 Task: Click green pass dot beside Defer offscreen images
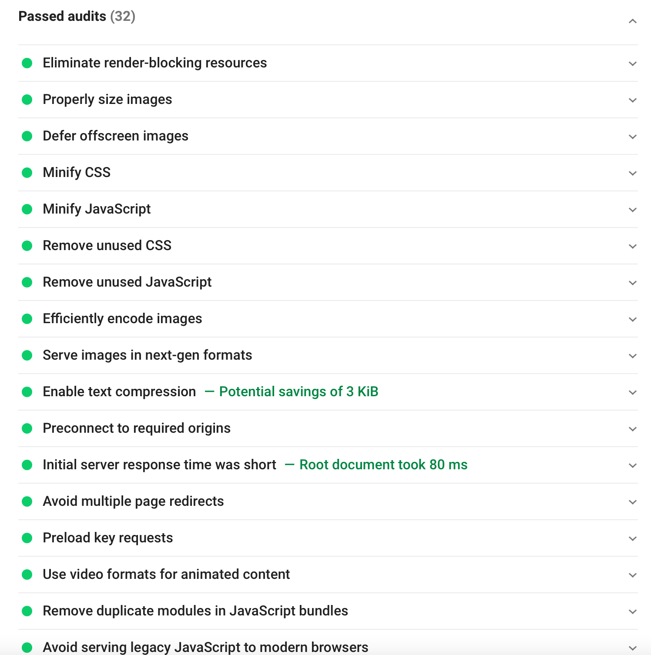pyautogui.click(x=27, y=136)
